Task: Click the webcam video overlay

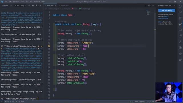Action: 169,92
